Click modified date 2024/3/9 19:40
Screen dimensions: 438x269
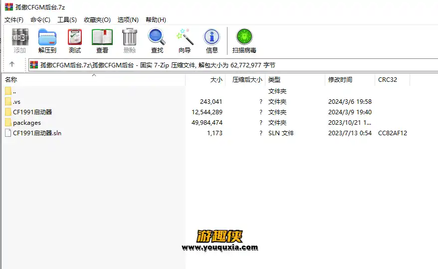350,112
